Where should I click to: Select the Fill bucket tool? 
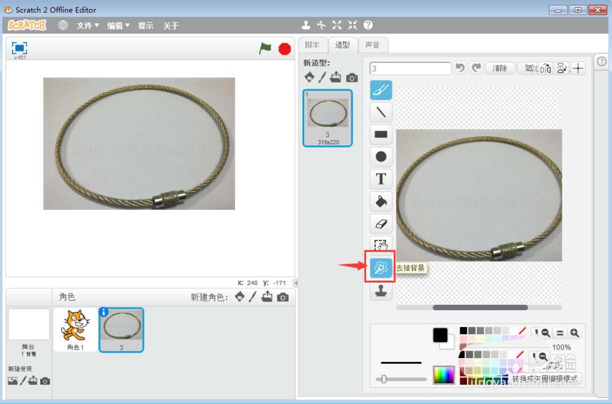pos(381,201)
